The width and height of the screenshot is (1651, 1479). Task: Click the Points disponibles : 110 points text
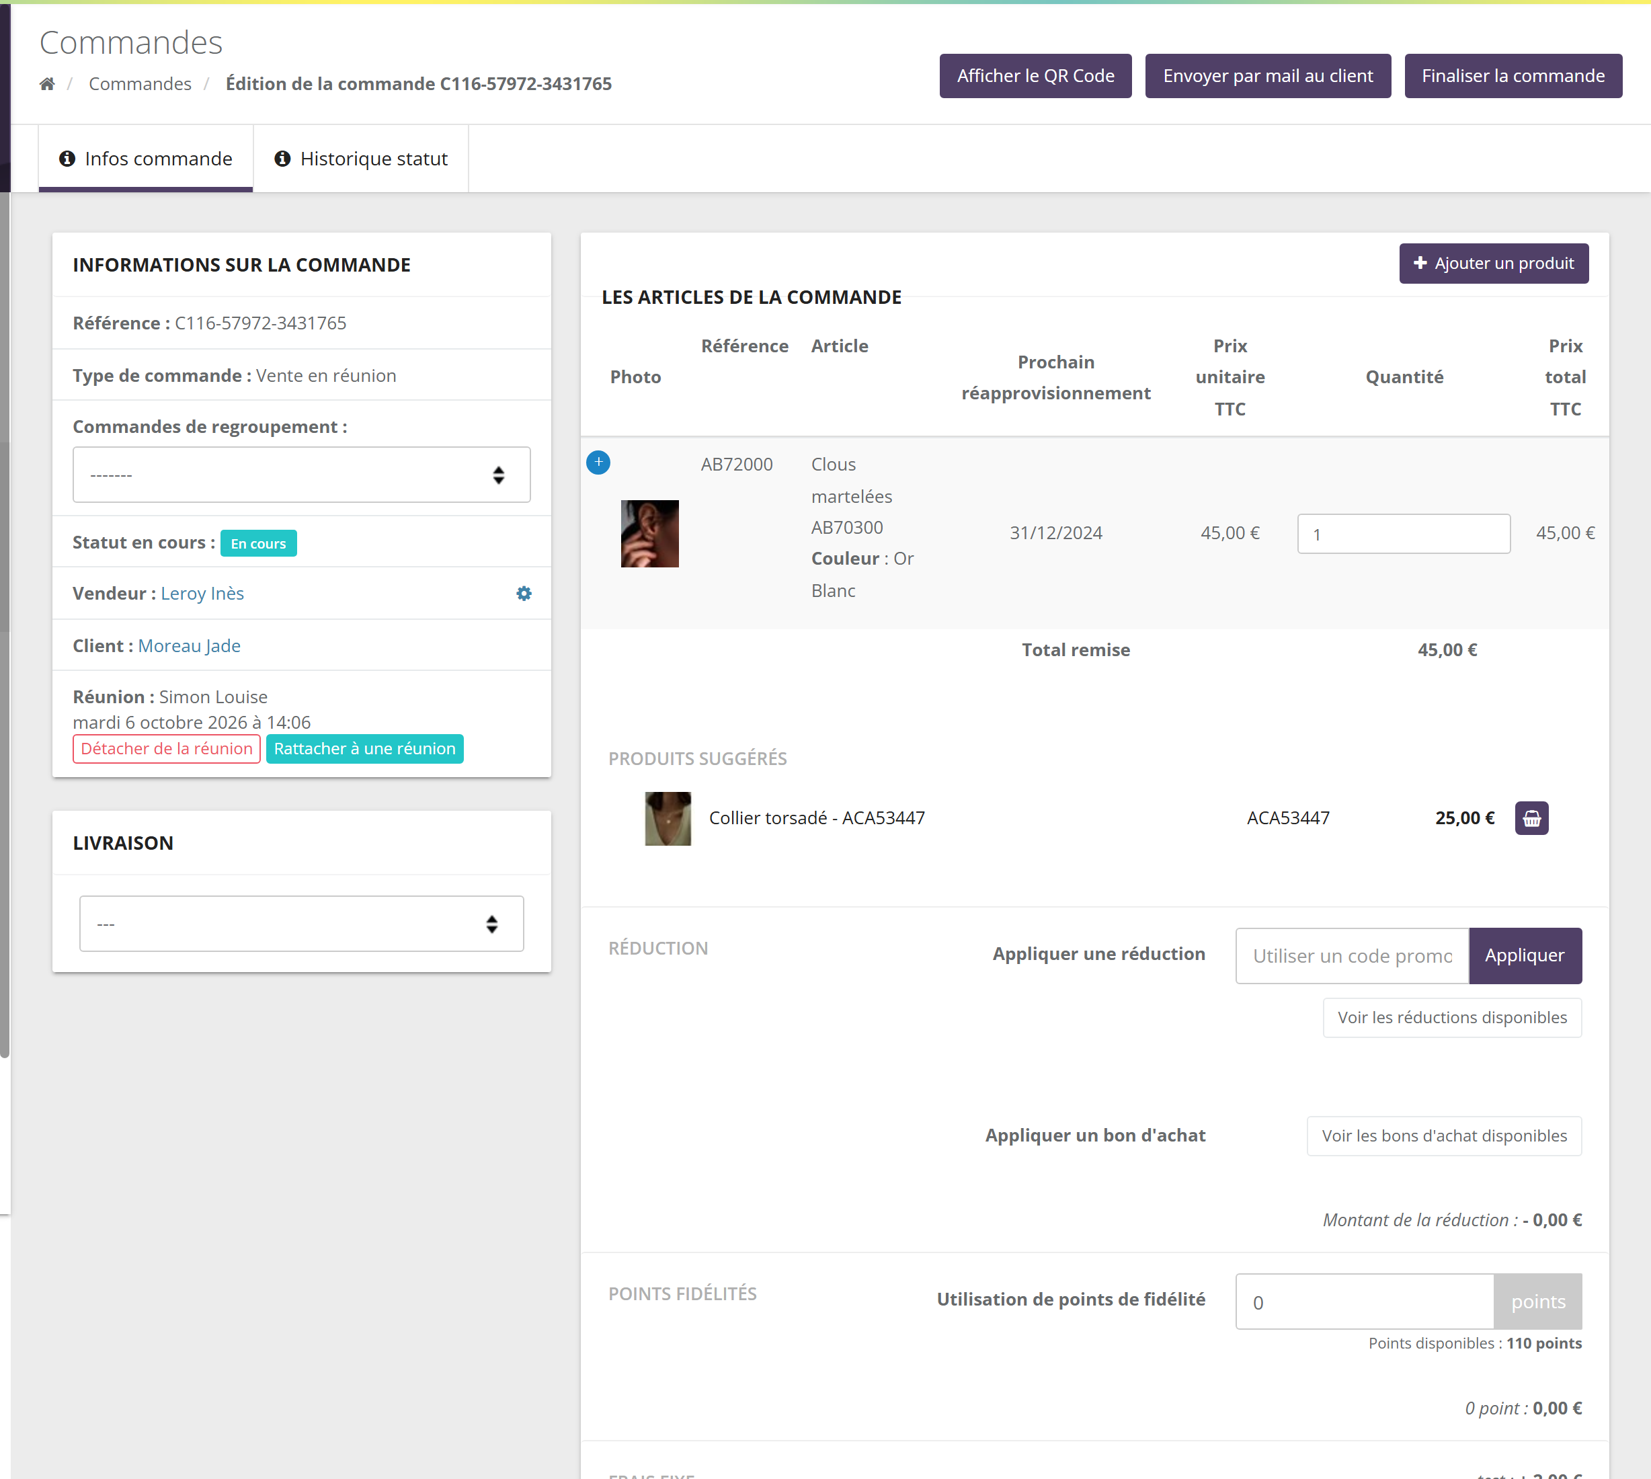tap(1475, 1343)
